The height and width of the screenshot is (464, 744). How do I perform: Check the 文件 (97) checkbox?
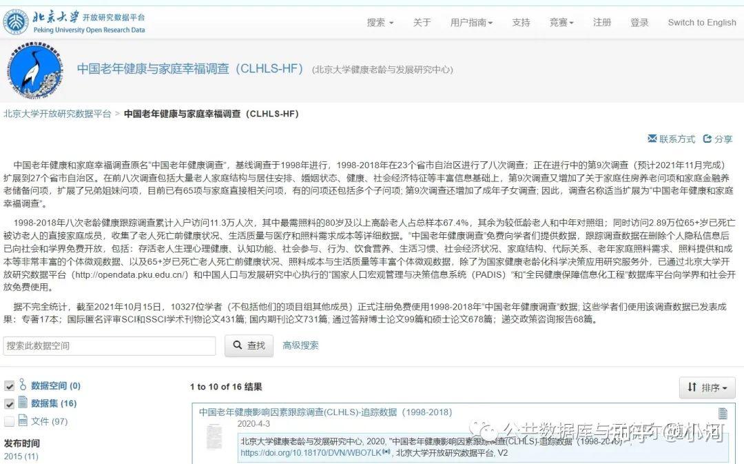point(9,421)
